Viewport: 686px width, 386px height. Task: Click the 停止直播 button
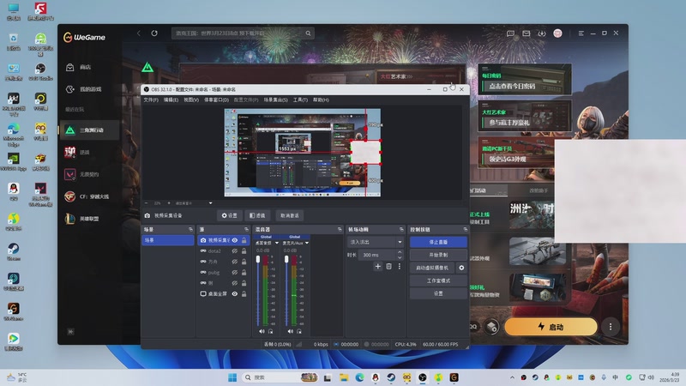coord(438,242)
